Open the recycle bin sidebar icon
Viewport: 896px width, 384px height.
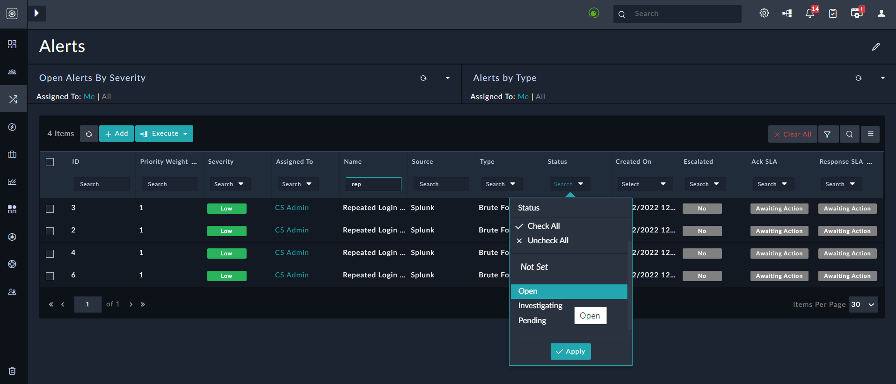point(12,371)
